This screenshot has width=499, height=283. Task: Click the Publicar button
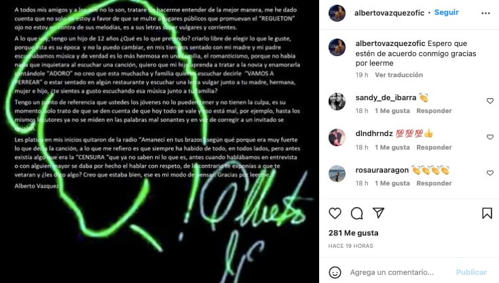[471, 272]
